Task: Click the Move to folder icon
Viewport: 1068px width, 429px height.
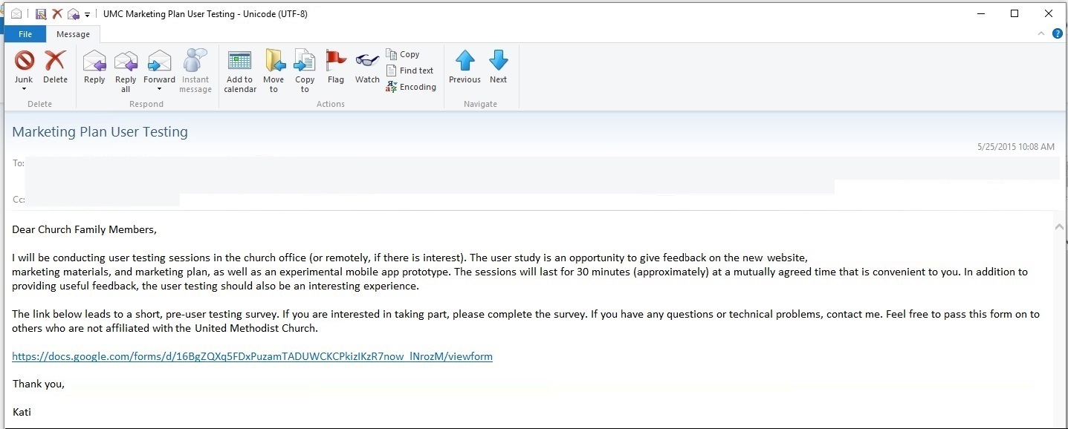Action: pos(274,62)
